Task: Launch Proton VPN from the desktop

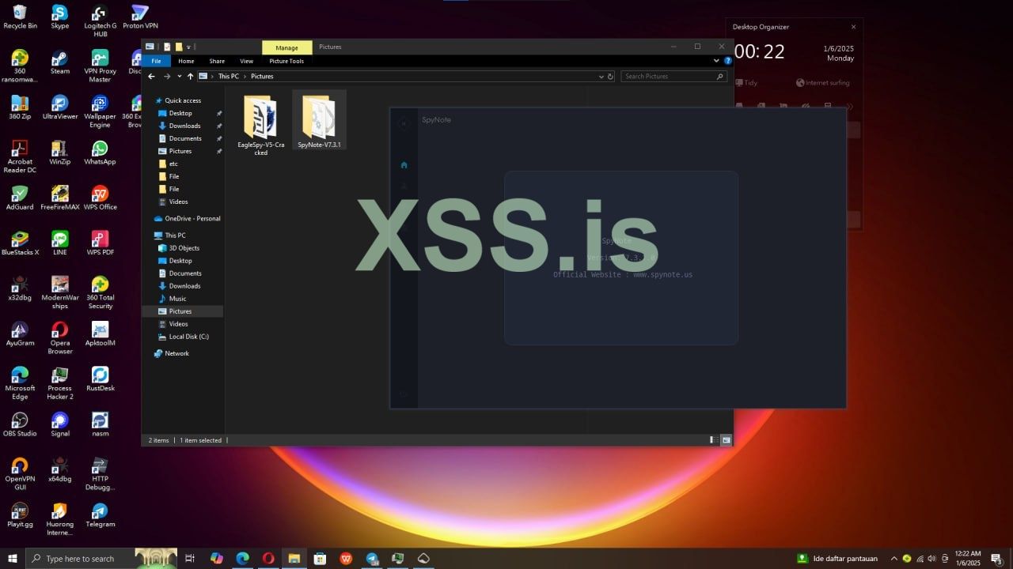Action: [x=140, y=17]
